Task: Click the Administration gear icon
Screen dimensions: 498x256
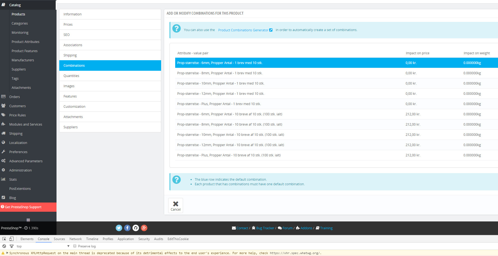Action: [x=3, y=170]
